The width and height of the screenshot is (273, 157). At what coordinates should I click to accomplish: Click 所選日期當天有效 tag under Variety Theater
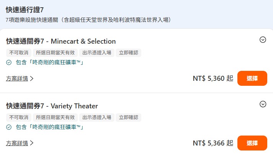click(x=55, y=118)
